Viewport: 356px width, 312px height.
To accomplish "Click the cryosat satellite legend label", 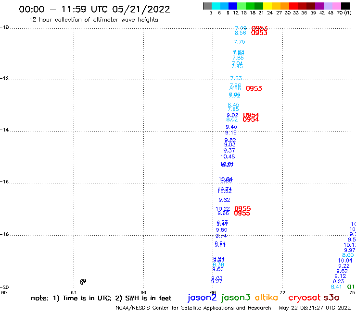I will (305, 298).
